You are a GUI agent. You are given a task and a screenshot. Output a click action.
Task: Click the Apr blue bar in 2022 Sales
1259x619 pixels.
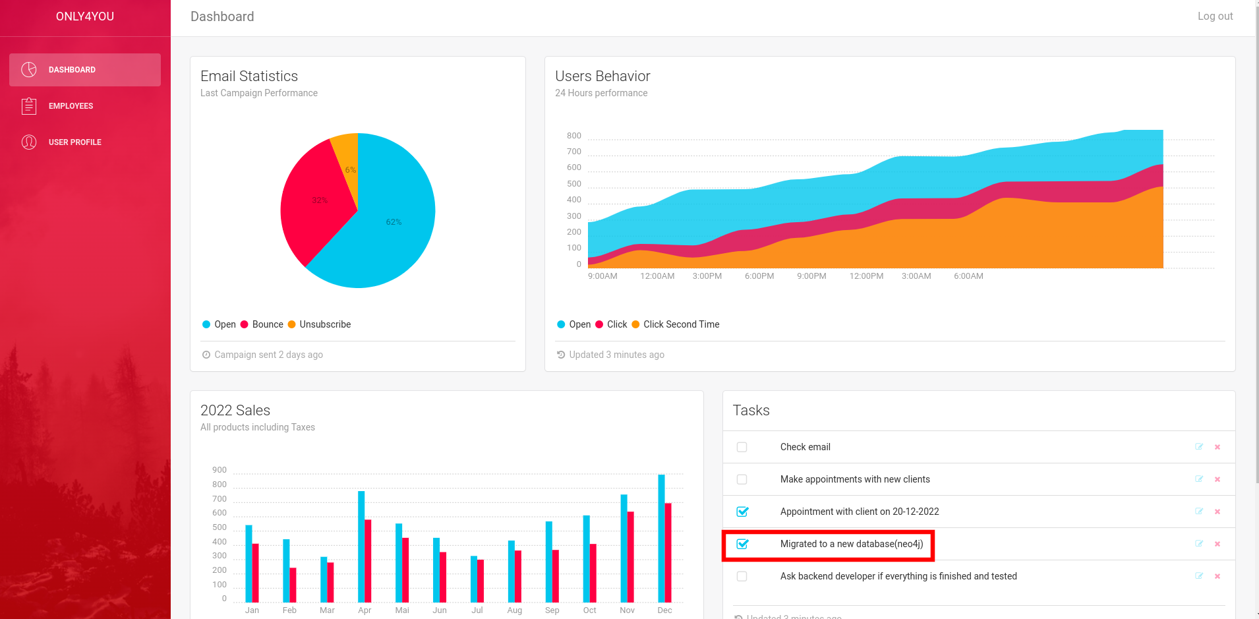coord(361,546)
